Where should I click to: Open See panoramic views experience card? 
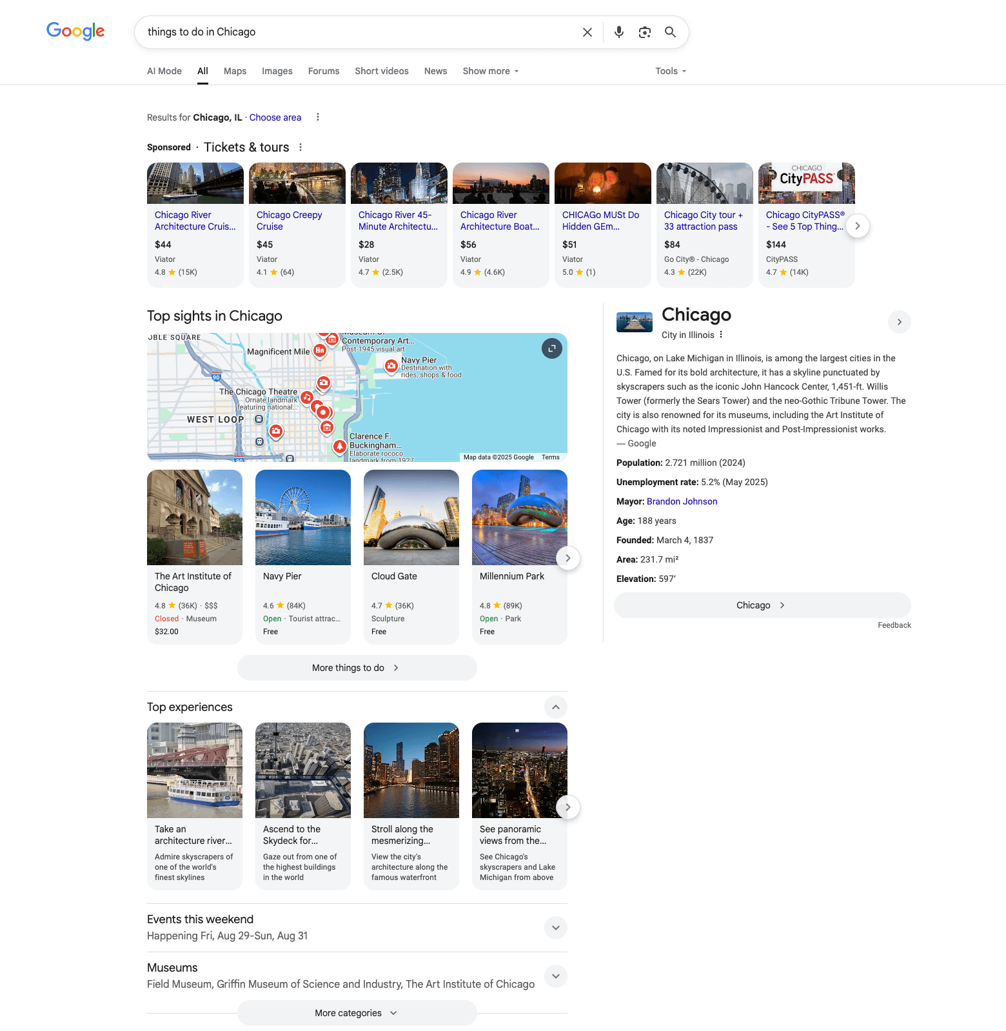pyautogui.click(x=520, y=806)
